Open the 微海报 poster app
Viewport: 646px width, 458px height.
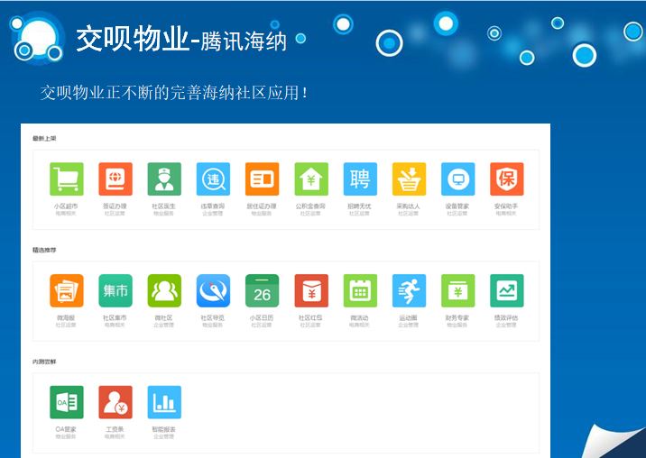[x=67, y=291]
